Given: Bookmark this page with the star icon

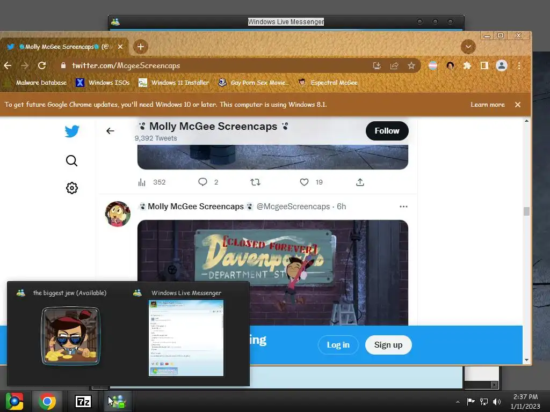Looking at the screenshot, I should tap(411, 65).
